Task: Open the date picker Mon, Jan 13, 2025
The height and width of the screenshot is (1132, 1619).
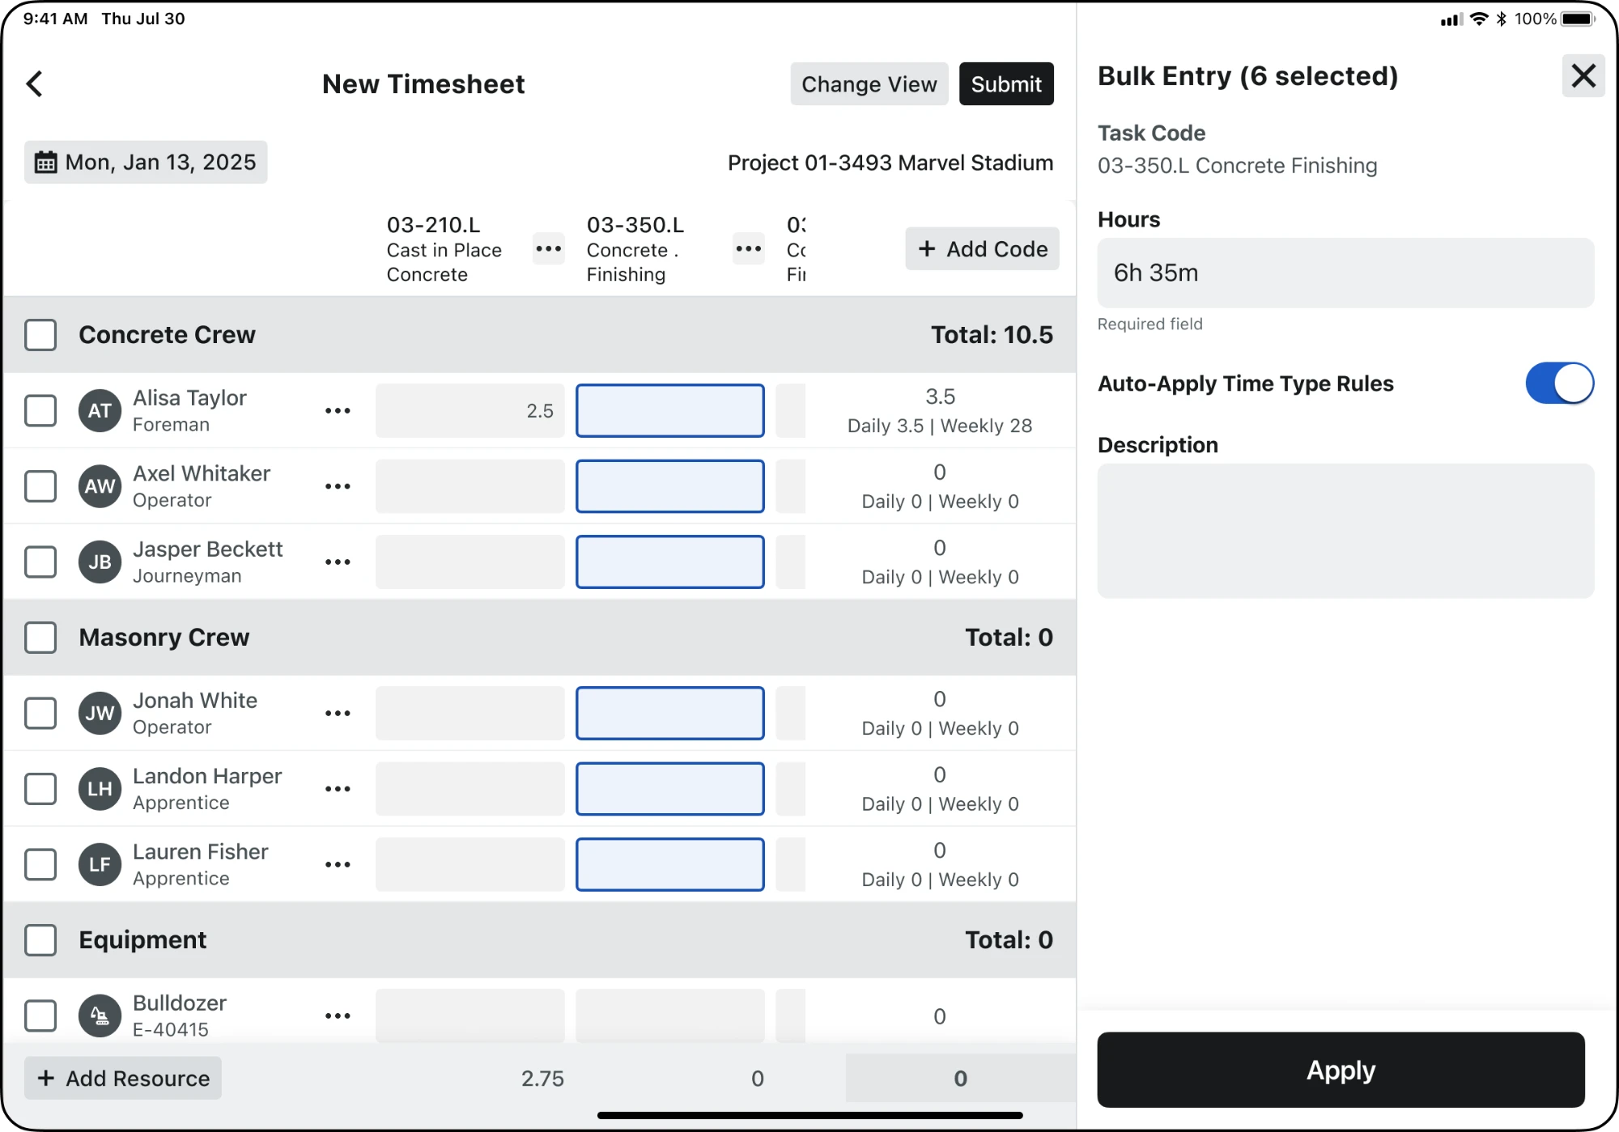Action: (x=146, y=163)
